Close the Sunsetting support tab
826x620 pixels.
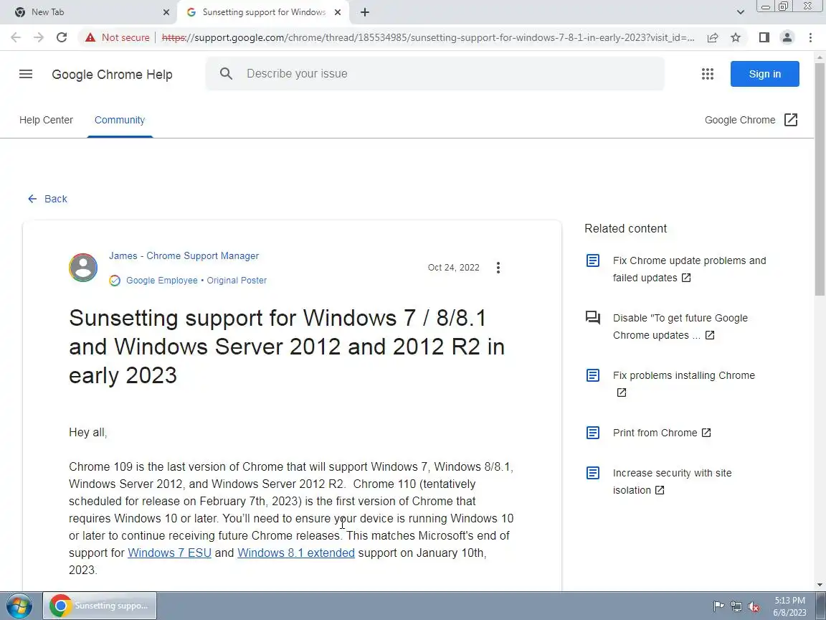(338, 12)
